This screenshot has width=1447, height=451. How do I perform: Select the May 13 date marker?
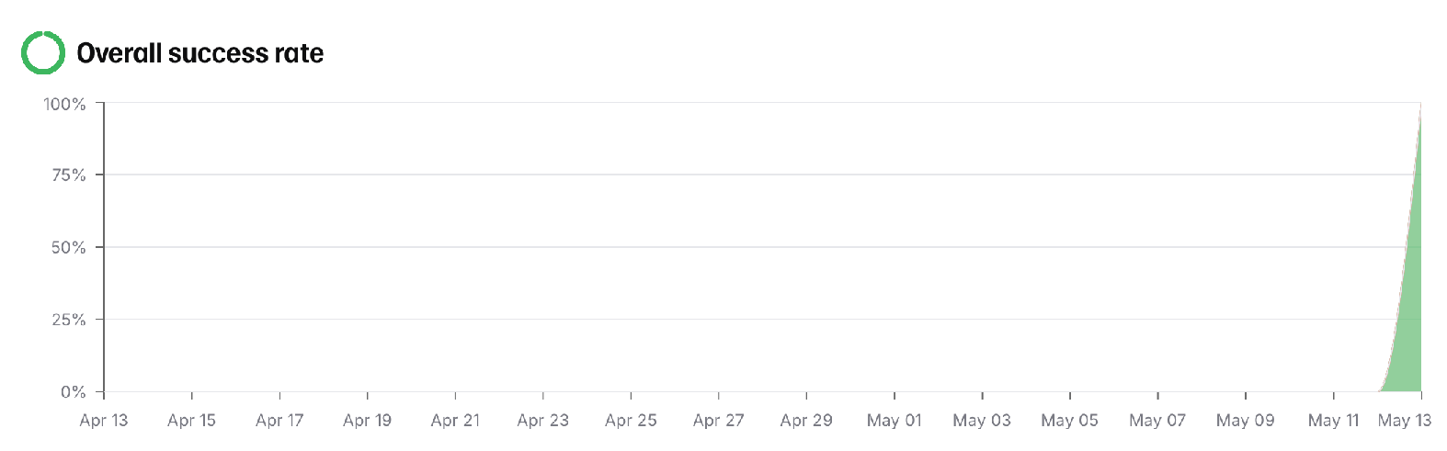click(x=1404, y=421)
